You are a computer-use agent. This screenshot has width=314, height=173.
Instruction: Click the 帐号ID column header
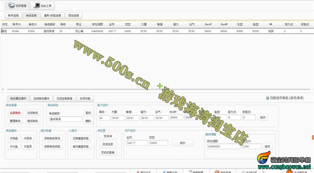pyautogui.click(x=16, y=24)
